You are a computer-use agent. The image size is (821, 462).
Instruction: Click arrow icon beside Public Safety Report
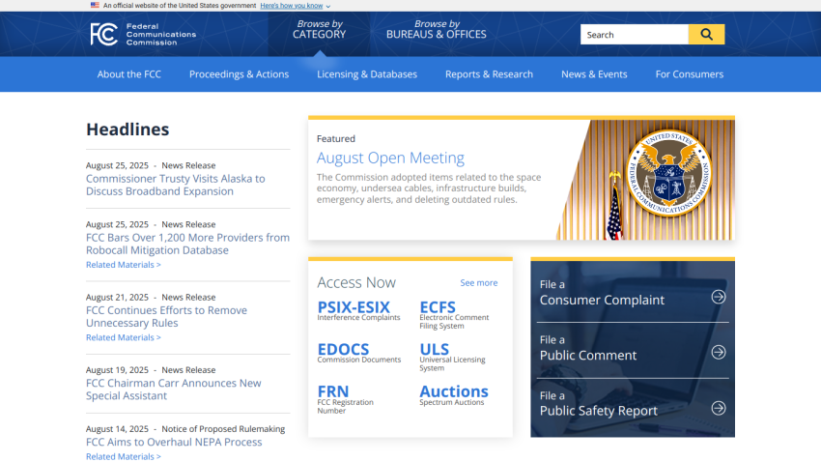719,408
